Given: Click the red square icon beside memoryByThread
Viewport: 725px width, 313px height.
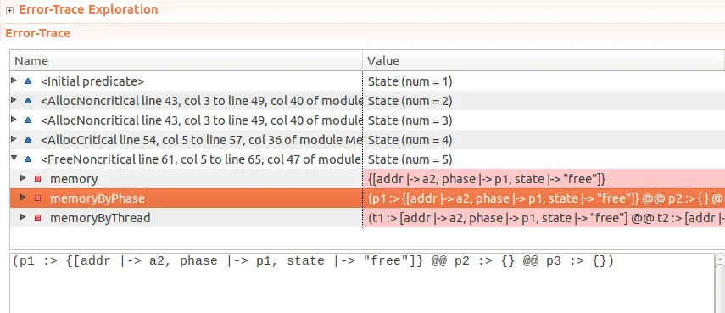Looking at the screenshot, I should point(38,217).
